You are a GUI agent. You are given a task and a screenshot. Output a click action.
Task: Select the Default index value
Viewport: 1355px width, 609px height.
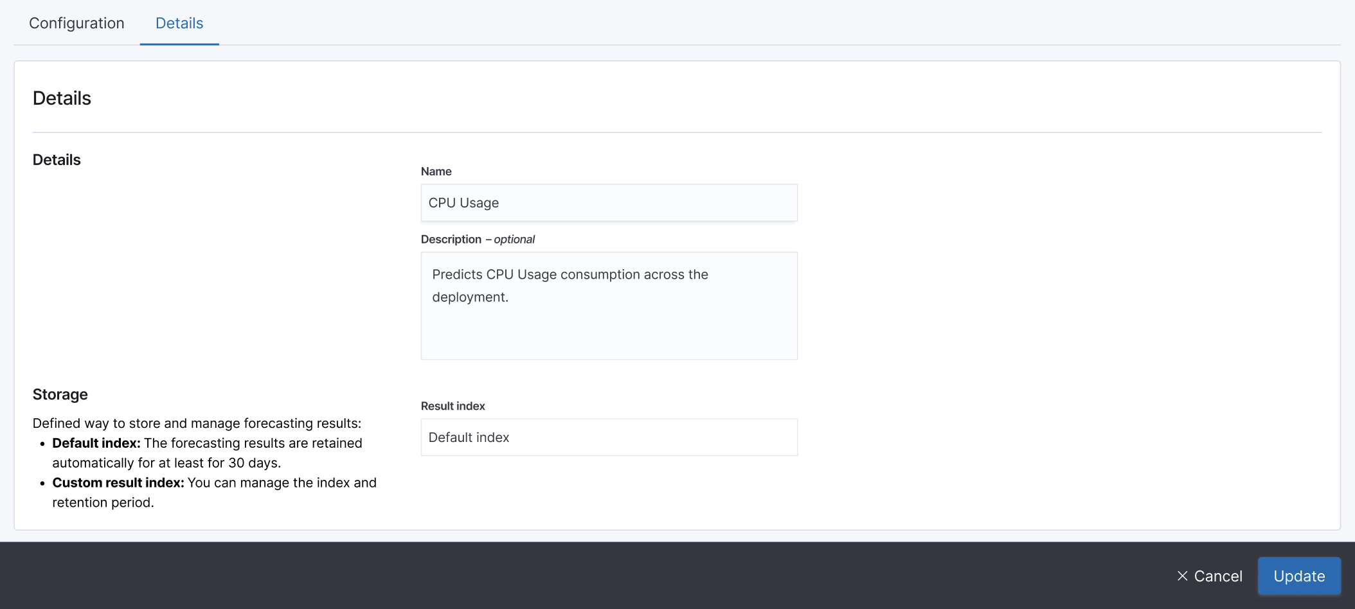[469, 437]
